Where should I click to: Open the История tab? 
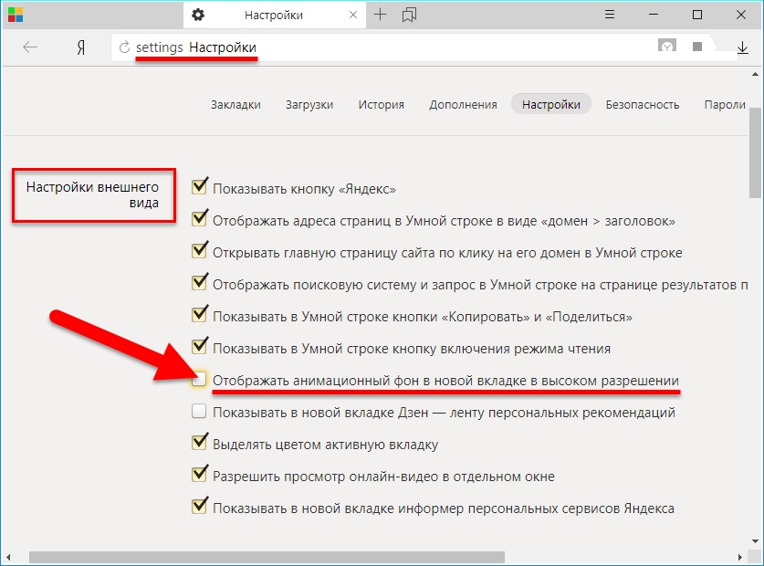click(x=381, y=105)
